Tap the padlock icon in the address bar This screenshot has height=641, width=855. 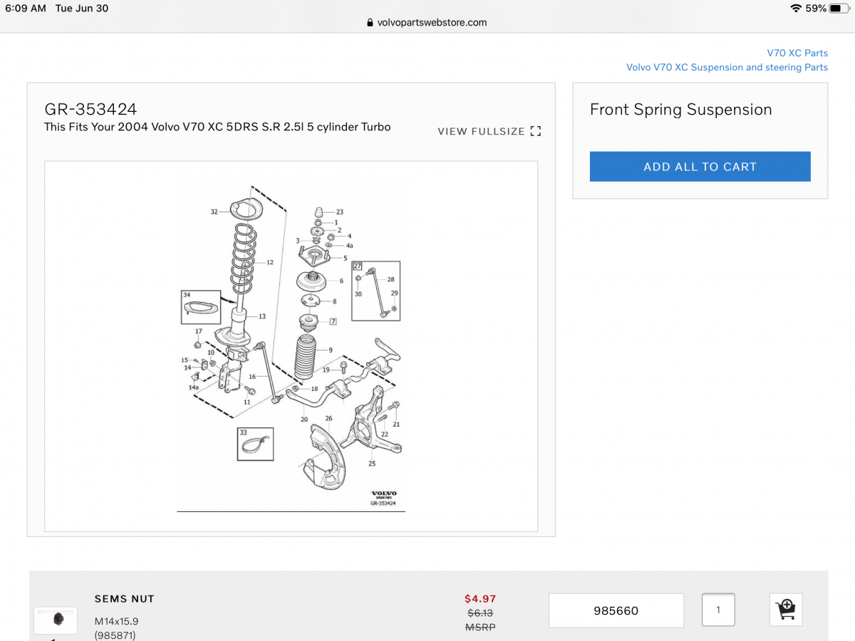click(x=370, y=22)
